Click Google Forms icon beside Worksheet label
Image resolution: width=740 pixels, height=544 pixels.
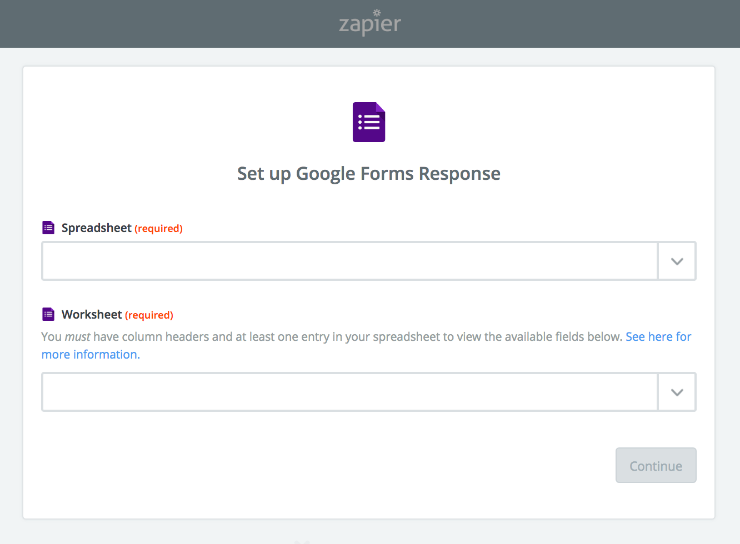(x=48, y=314)
